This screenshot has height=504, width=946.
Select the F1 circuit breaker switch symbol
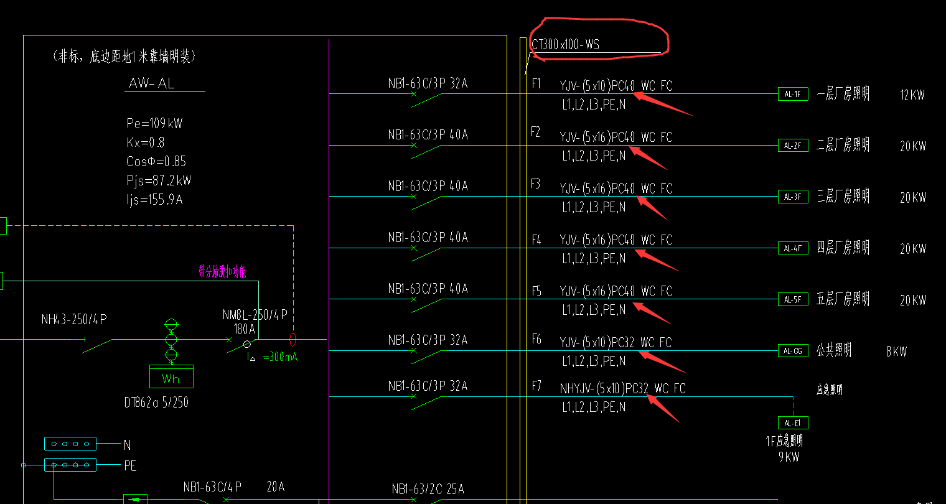tap(426, 100)
